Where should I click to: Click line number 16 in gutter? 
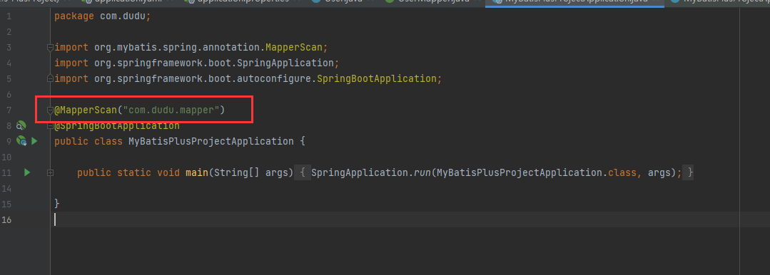tap(7, 219)
